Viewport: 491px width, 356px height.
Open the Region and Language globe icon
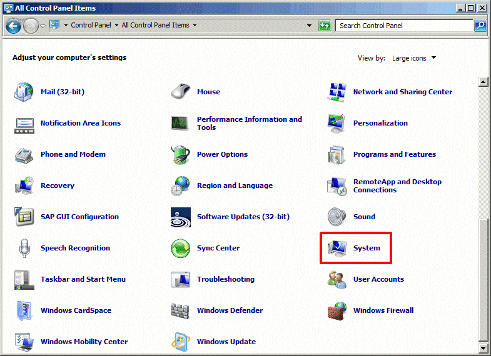(180, 186)
